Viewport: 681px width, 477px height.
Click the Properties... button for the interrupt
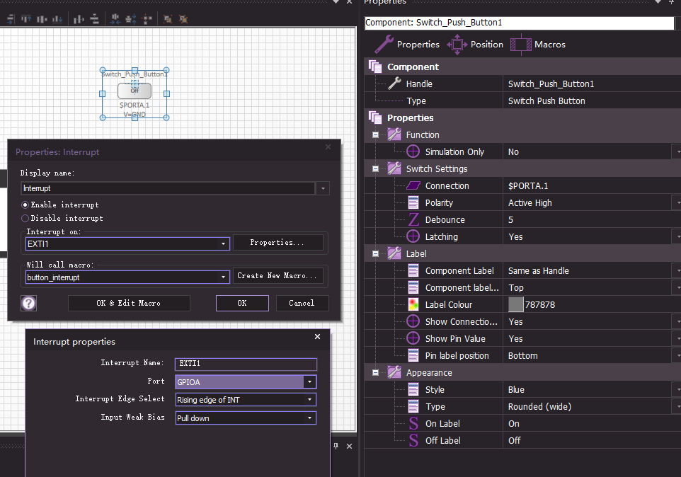(x=278, y=242)
